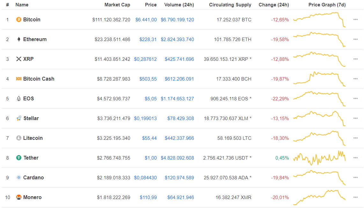Sort by the Circulating Supply column header
Image resolution: width=364 pixels, height=208 pixels.
click(x=230, y=5)
